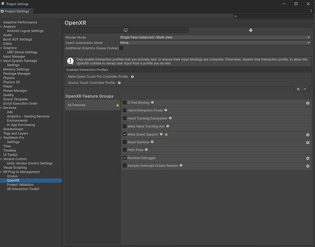The height and width of the screenshot is (247, 315).
Task: Click the Meta Quest Support warning icon
Action: click(166, 134)
